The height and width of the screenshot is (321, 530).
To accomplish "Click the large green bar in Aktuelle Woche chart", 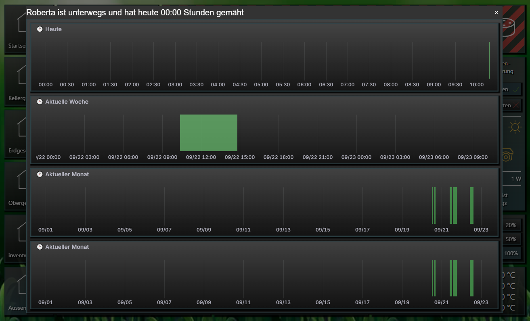I will (x=208, y=133).
